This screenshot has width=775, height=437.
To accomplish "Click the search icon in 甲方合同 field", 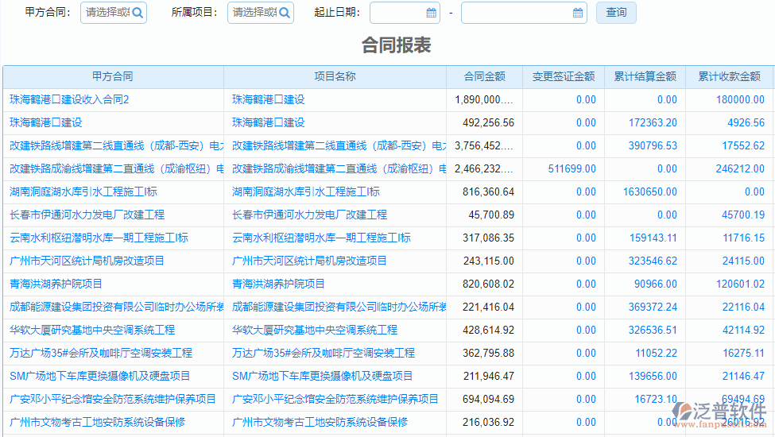I will coord(138,13).
